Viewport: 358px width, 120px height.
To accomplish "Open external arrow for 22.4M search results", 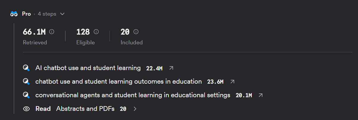I will click(x=171, y=68).
